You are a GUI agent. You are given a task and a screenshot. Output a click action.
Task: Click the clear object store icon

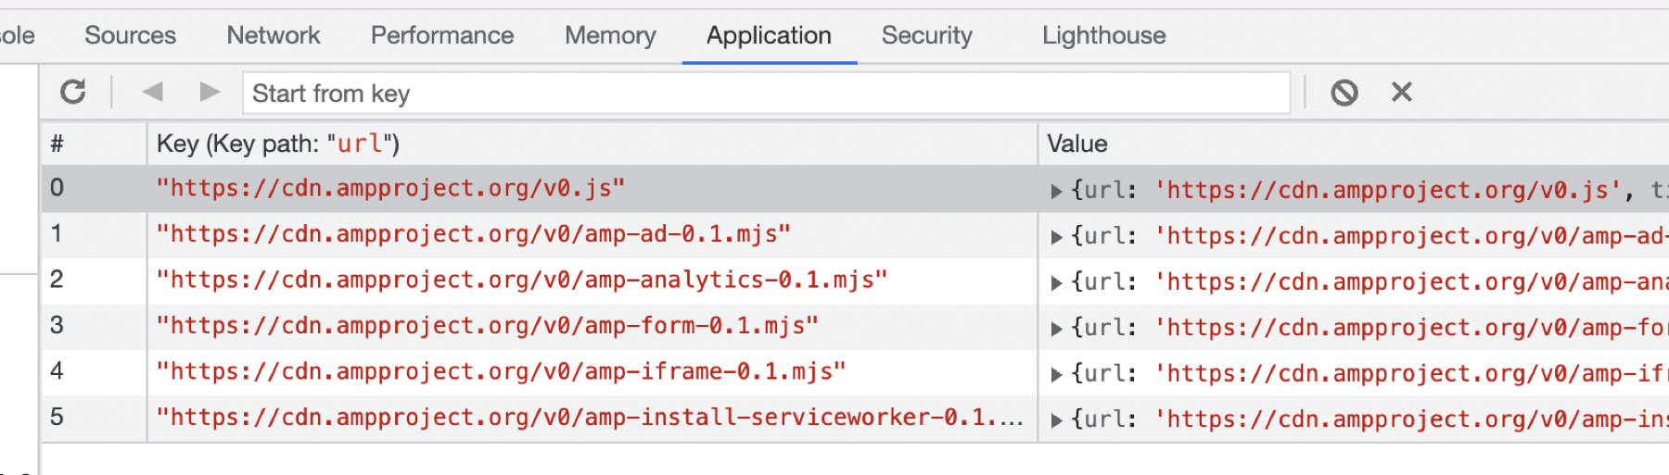point(1344,93)
